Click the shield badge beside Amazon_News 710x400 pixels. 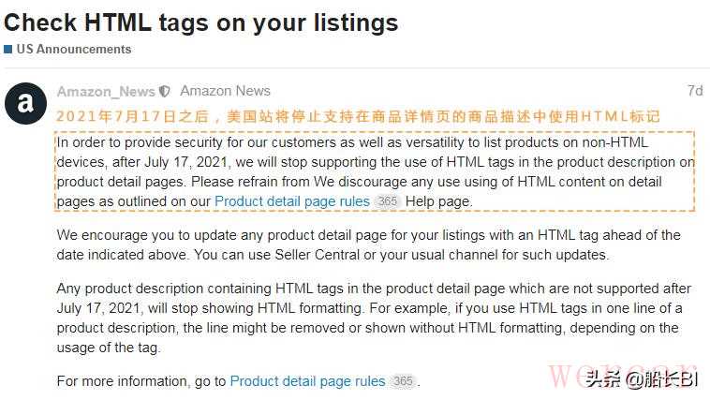tap(165, 92)
